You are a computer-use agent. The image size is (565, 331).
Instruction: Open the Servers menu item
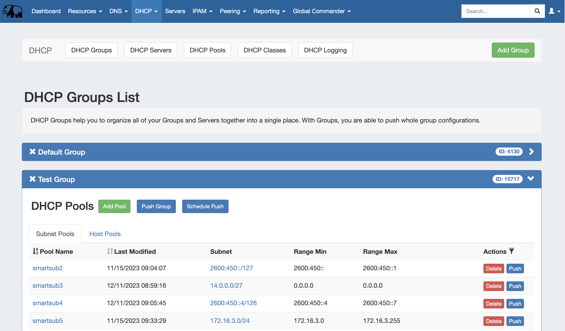click(x=175, y=11)
